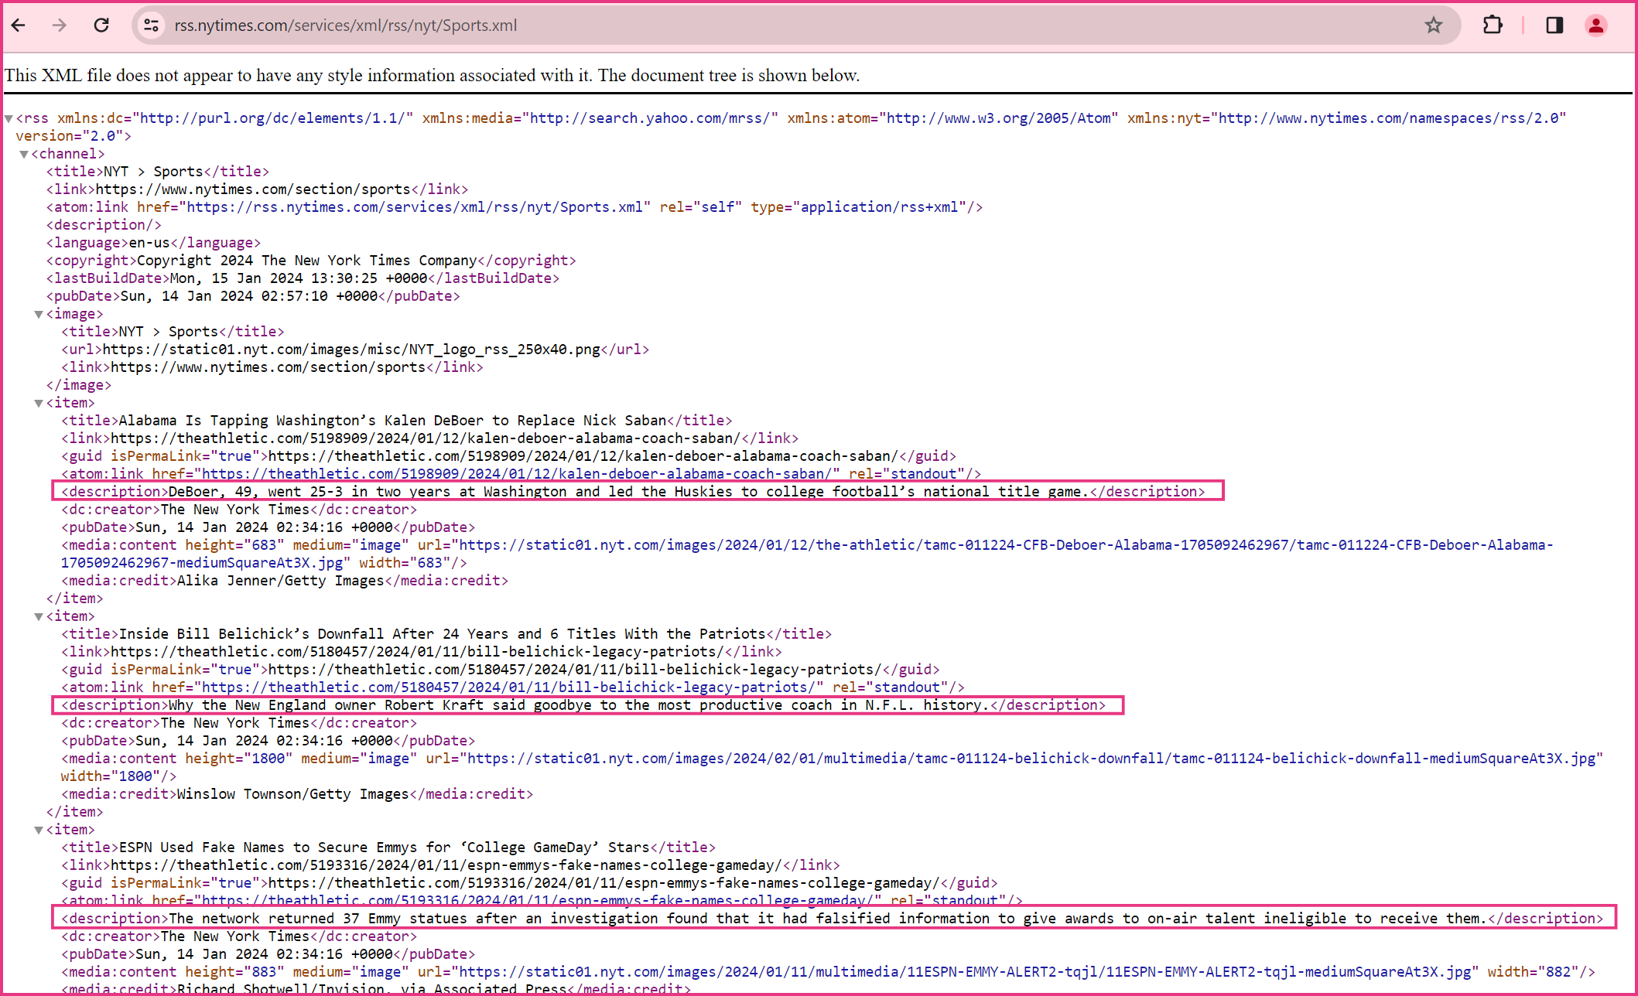Click description 'The network returned 37 Emmy statues'
This screenshot has height=996, width=1638.
click(x=833, y=918)
